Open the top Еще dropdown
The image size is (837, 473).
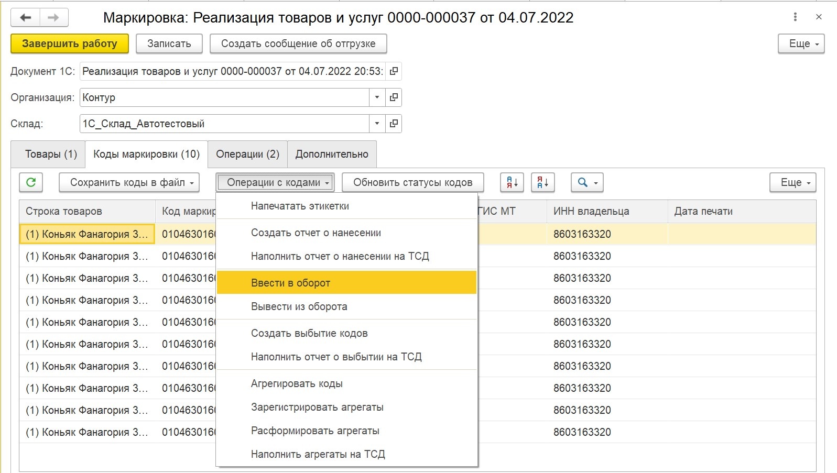[x=801, y=43]
